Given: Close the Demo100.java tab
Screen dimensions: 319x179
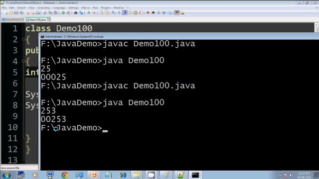Looking at the screenshot, I should [x=49, y=19].
